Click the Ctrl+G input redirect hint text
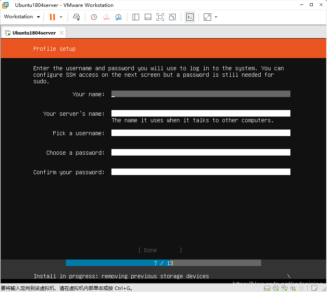Image resolution: width=327 pixels, height=292 pixels. click(67, 288)
